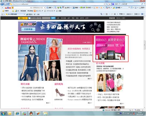Viewport: 146px width, 116px height.
Task: Open the 超深V领露胸线 性感夏日 headline link
Action: (x=79, y=49)
